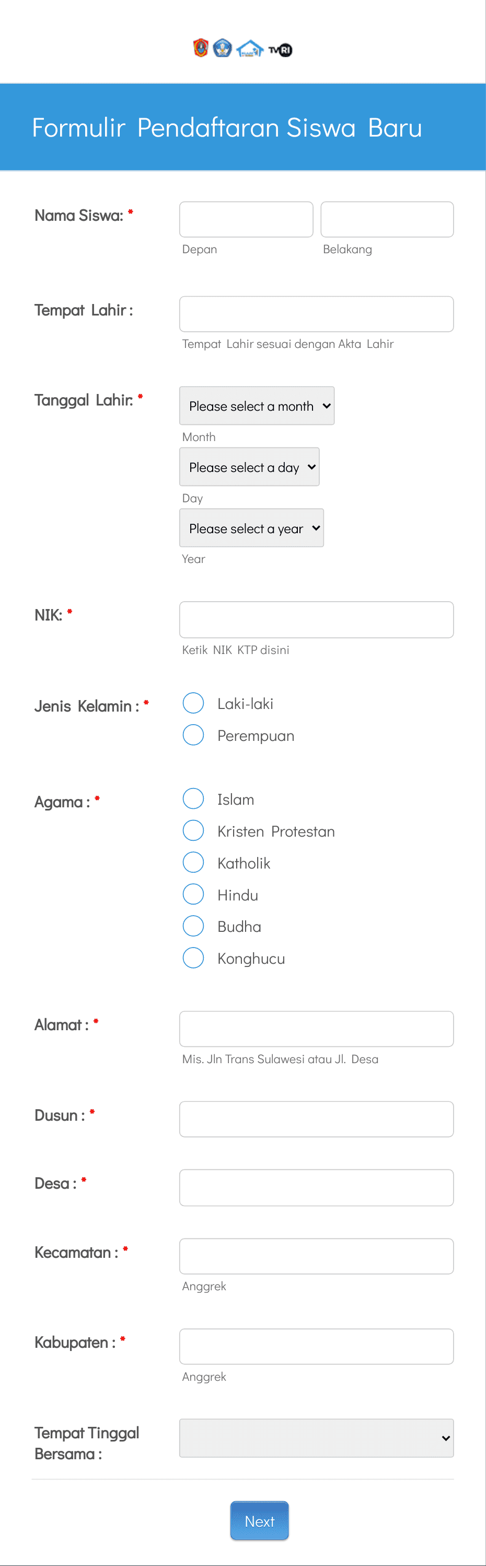
Task: Click the blue pentagon education emblem
Action: point(222,48)
